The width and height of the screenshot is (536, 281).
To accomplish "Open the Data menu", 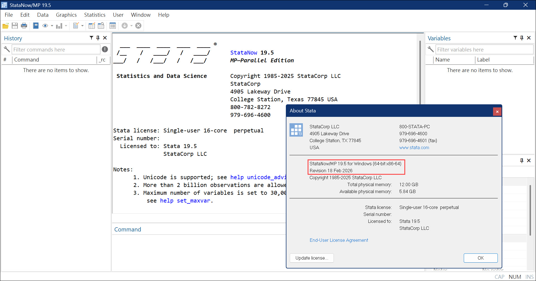I will pyautogui.click(x=43, y=15).
